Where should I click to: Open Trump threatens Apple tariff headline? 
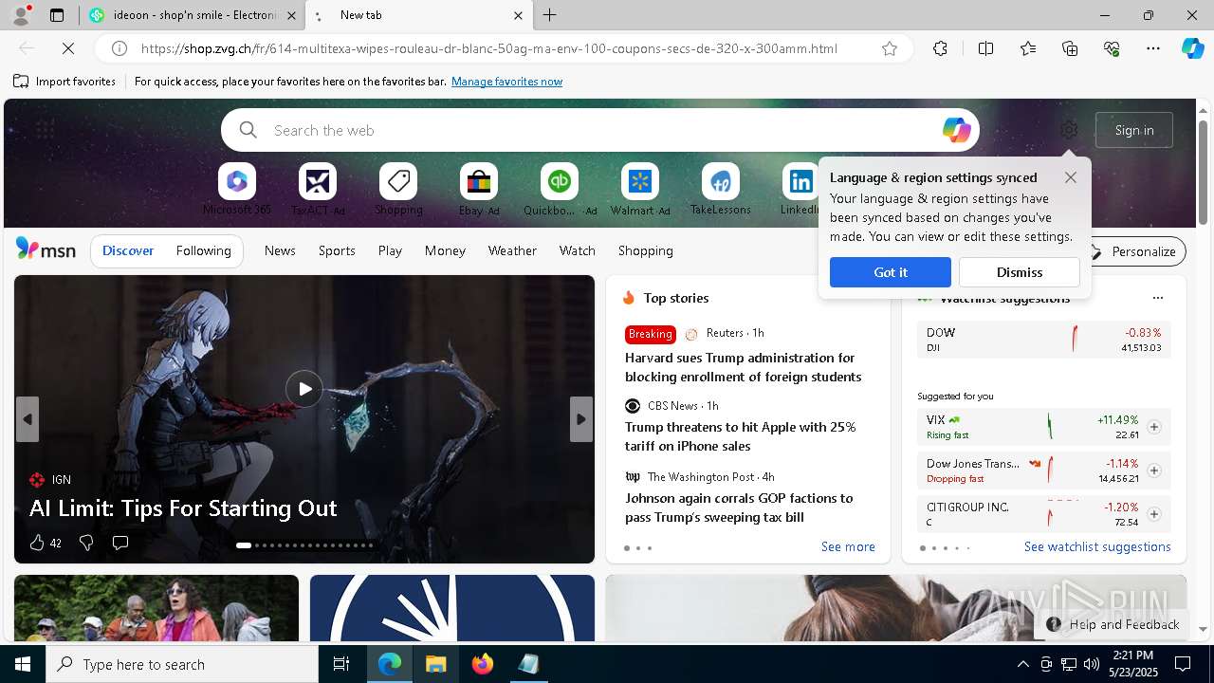click(740, 436)
